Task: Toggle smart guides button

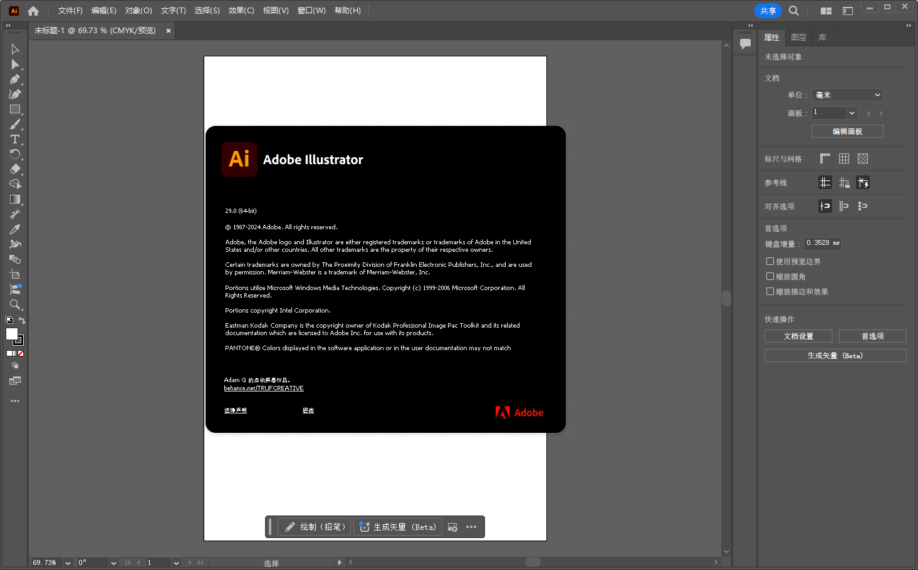Action: (x=863, y=182)
